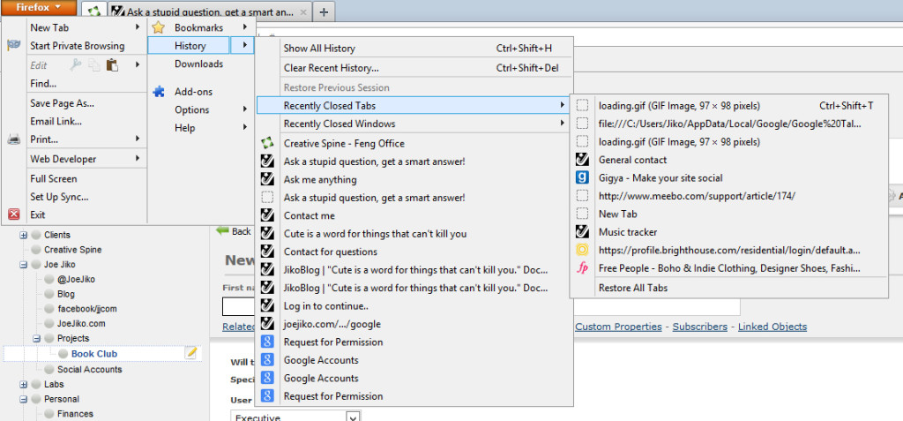This screenshot has height=421, width=903.
Task: Click favicon next to 'Contact me'
Action: [x=267, y=215]
